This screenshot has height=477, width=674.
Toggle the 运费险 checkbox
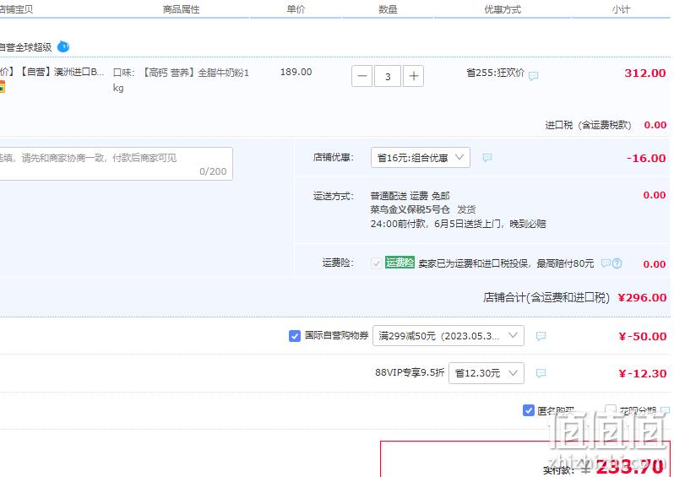tap(376, 263)
